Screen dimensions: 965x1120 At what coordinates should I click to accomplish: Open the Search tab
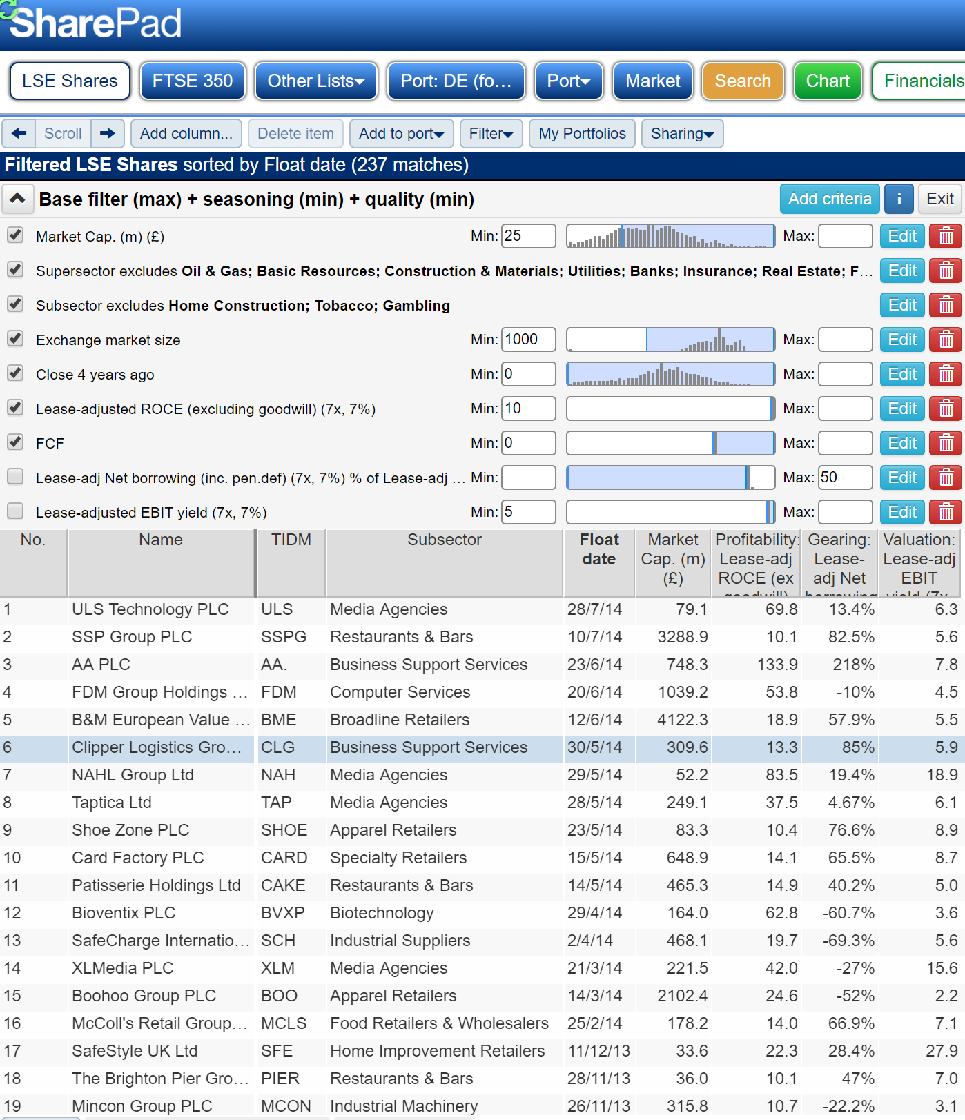click(x=743, y=81)
